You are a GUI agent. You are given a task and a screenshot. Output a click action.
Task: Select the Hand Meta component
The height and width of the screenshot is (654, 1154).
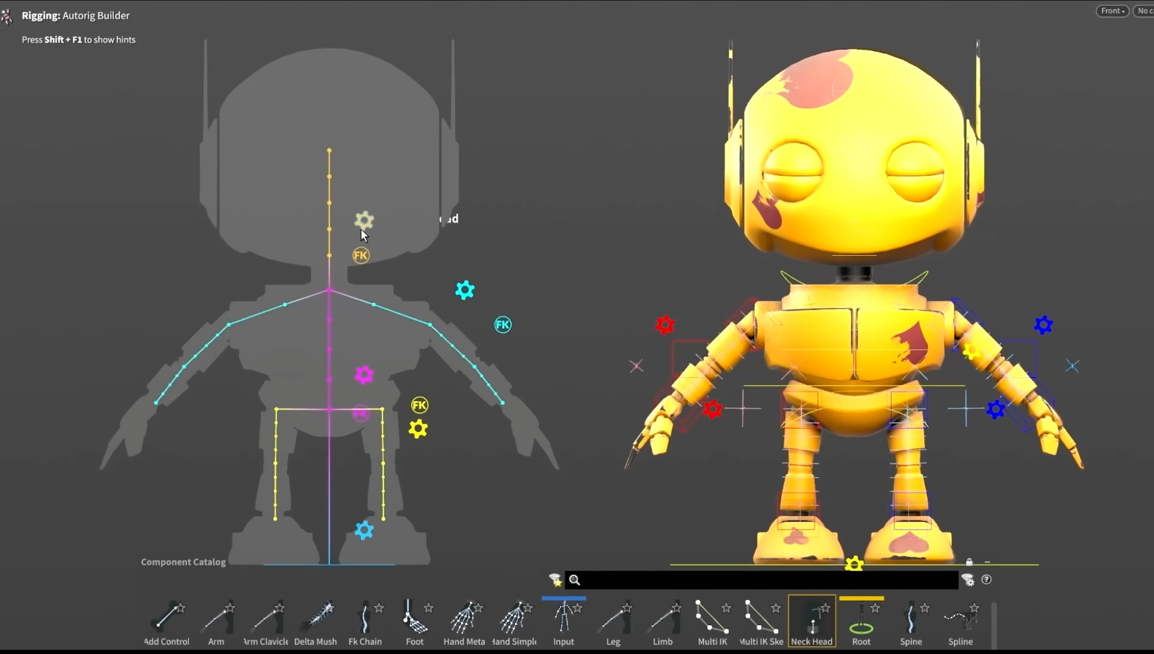pyautogui.click(x=464, y=623)
